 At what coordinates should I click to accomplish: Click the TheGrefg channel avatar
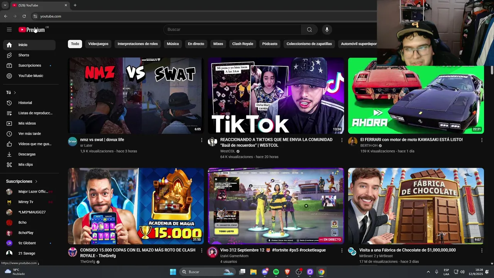(73, 252)
